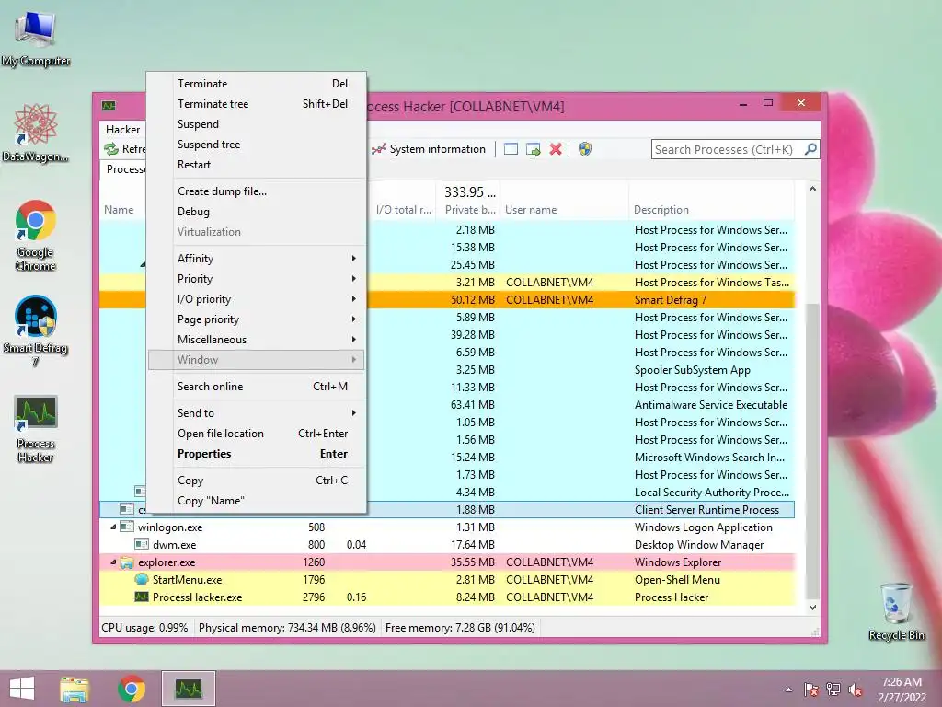942x707 pixels.
Task: Expand the I/O priority submenu
Action: [258, 299]
